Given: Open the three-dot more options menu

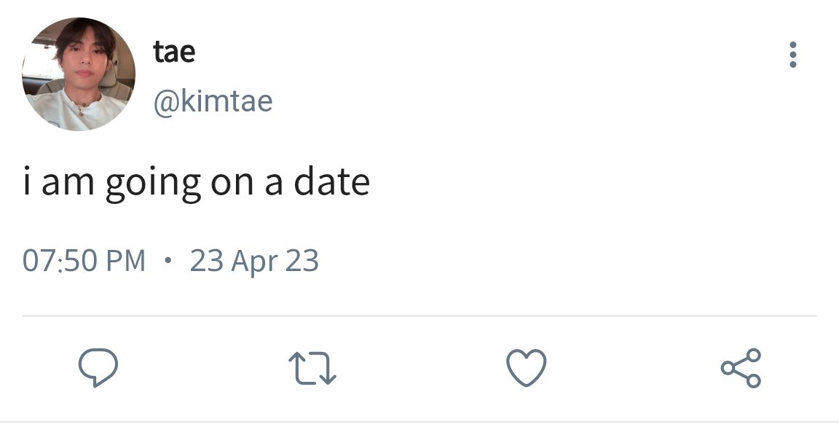Looking at the screenshot, I should (793, 55).
